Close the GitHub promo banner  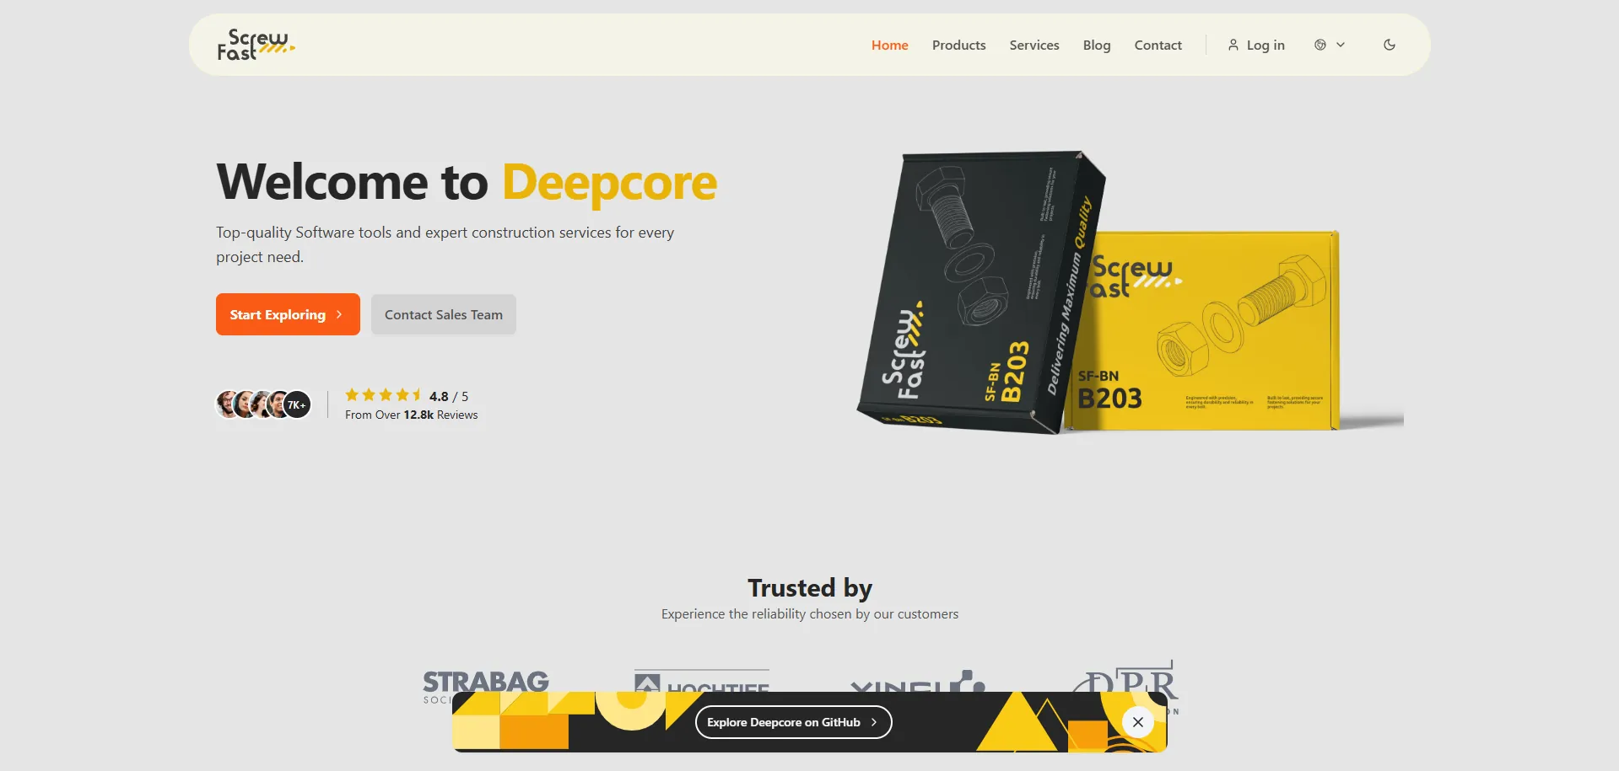pos(1138,722)
